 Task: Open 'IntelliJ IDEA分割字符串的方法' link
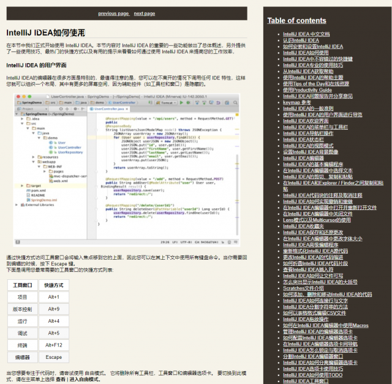click(x=315, y=307)
